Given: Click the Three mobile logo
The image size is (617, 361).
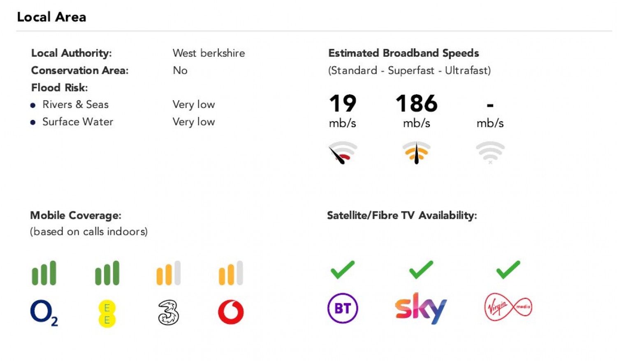Looking at the screenshot, I should click(169, 313).
